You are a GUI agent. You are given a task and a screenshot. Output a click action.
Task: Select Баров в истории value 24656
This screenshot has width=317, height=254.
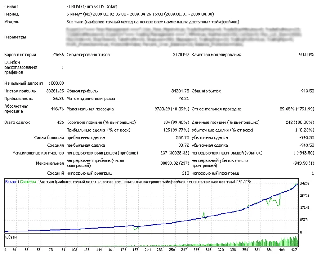[58, 55]
